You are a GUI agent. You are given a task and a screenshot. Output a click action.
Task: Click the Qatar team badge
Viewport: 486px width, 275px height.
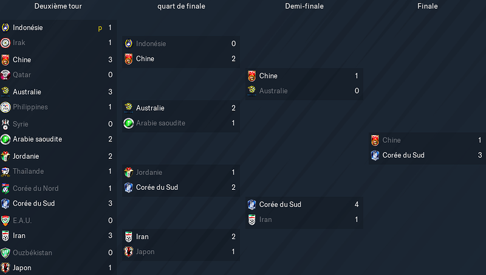(5, 75)
